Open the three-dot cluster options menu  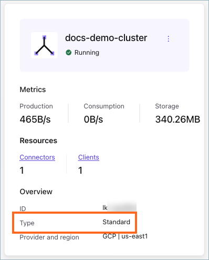click(168, 38)
